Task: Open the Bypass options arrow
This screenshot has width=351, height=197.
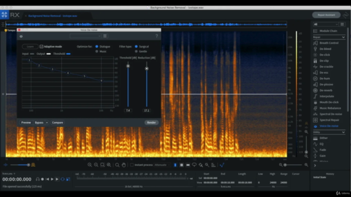Action: pos(47,123)
